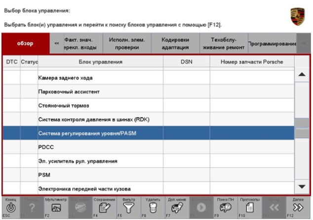The height and width of the screenshot is (220, 313).
Task: Select the PDCC control unit row
Action: pyautogui.click(x=101, y=146)
